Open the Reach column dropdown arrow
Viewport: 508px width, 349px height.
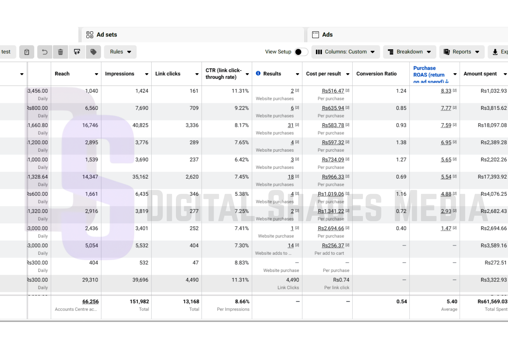[x=96, y=74]
